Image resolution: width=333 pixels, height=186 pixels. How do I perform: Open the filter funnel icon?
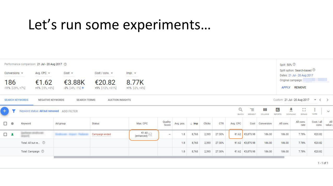[14, 111]
